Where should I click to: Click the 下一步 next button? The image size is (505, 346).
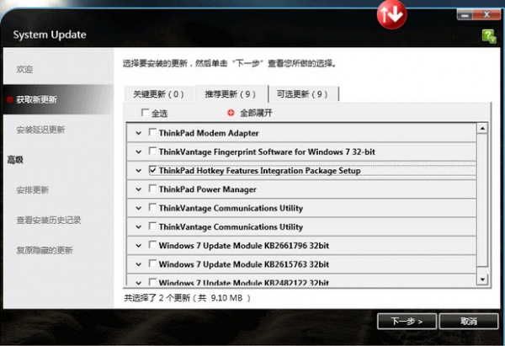click(x=407, y=322)
